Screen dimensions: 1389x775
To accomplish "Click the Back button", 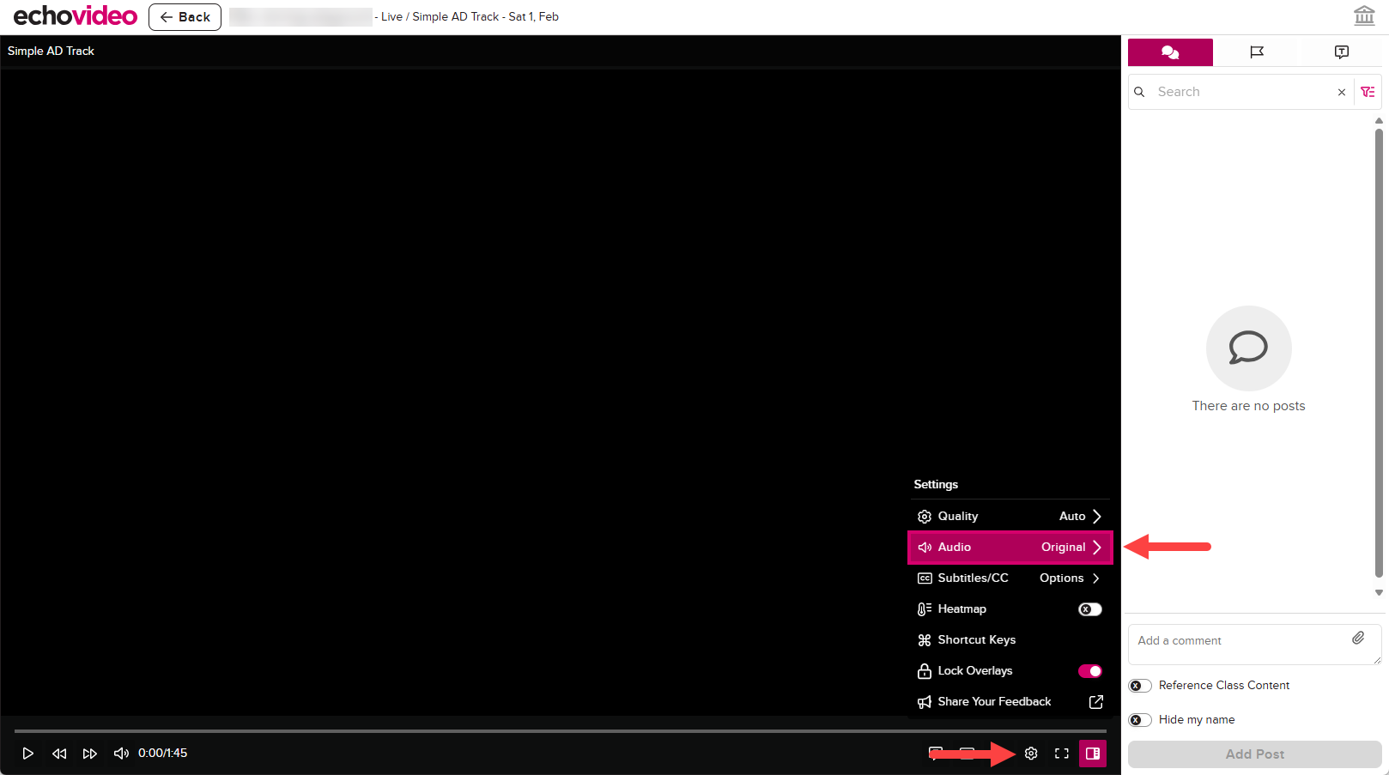I will click(185, 17).
